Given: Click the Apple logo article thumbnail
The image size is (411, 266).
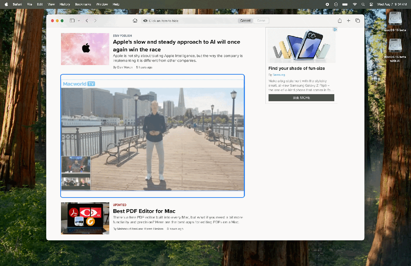Looking at the screenshot, I should click(x=85, y=49).
